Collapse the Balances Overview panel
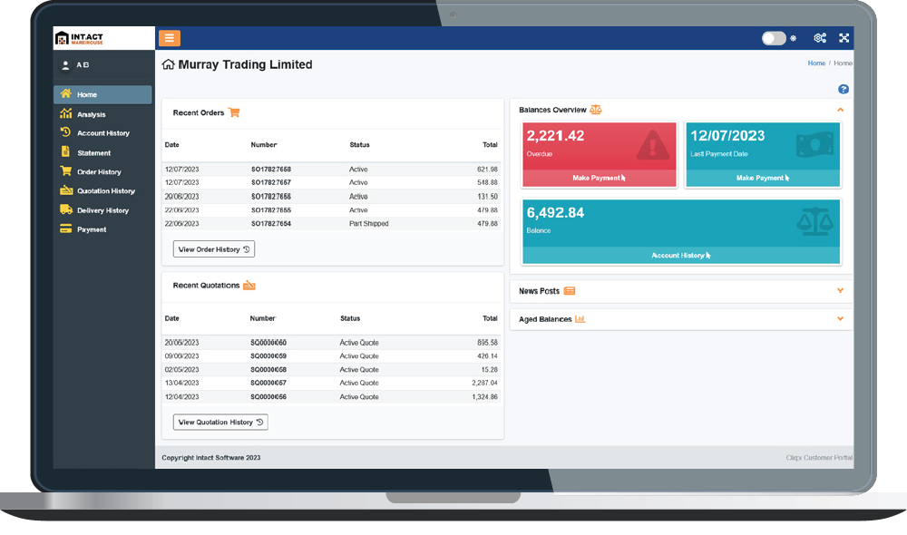 840,110
